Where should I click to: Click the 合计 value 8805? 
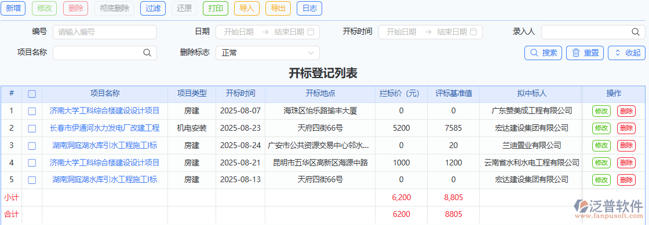pyautogui.click(x=454, y=214)
